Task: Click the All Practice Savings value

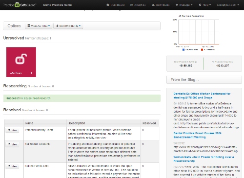Action: pos(223,66)
